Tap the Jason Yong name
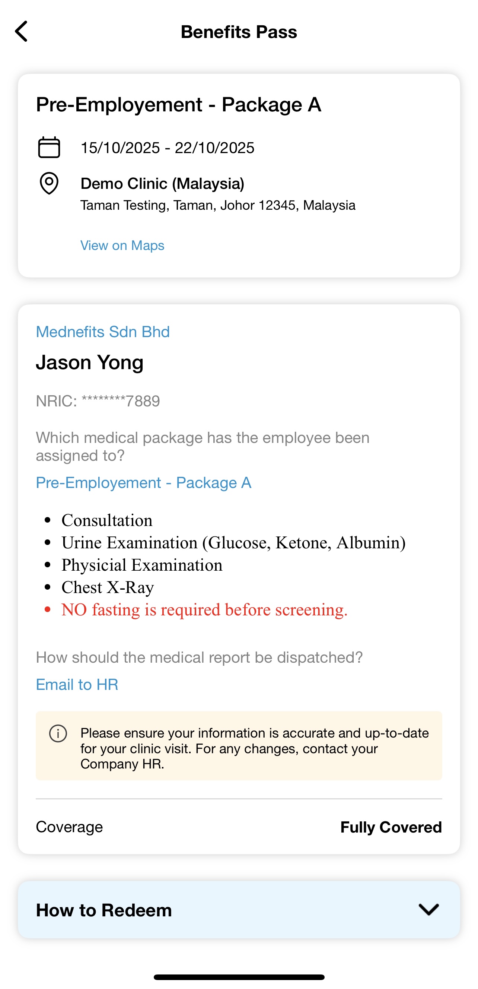 click(90, 362)
